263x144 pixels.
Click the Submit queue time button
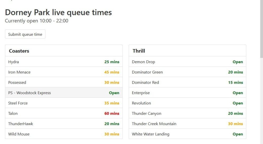[x=25, y=34]
